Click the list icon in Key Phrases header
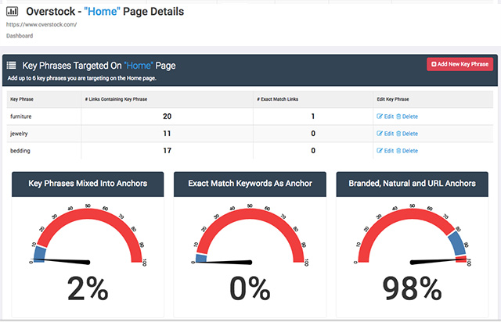 [11, 66]
